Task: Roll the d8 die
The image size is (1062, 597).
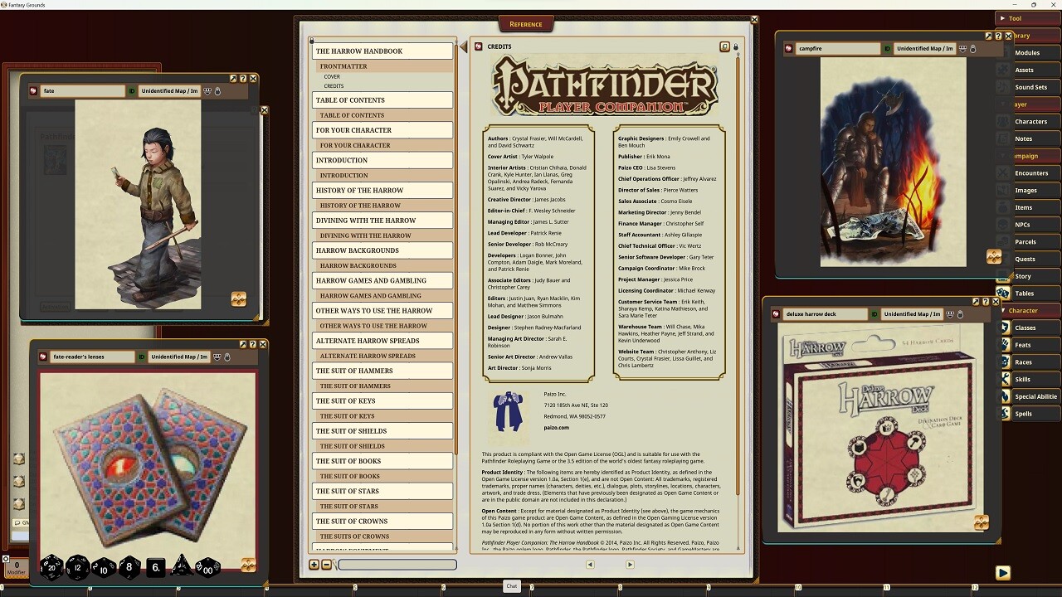Action: click(129, 567)
